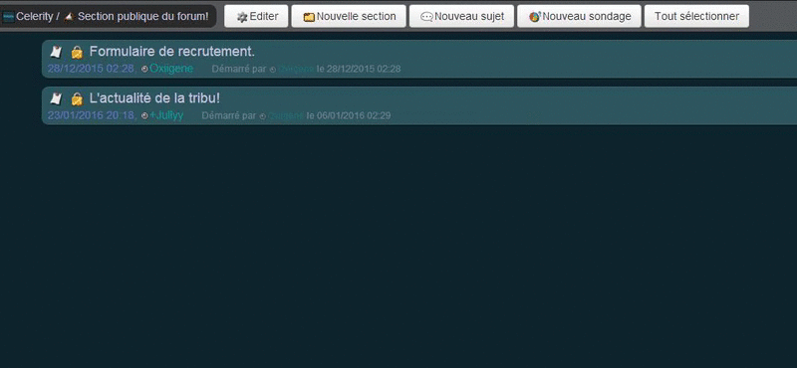Start a new topic with 'Nouveau sujet'
The width and height of the screenshot is (797, 368).
click(461, 16)
